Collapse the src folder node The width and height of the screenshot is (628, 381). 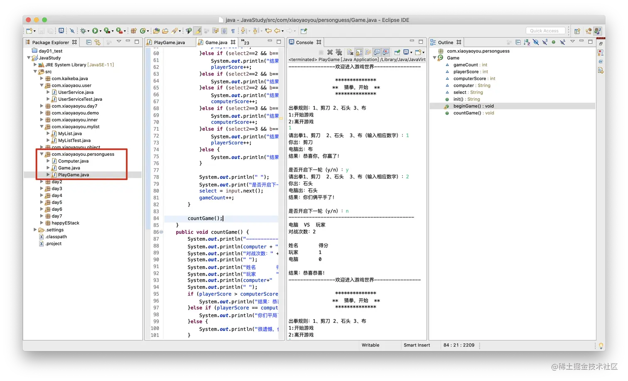coord(35,71)
